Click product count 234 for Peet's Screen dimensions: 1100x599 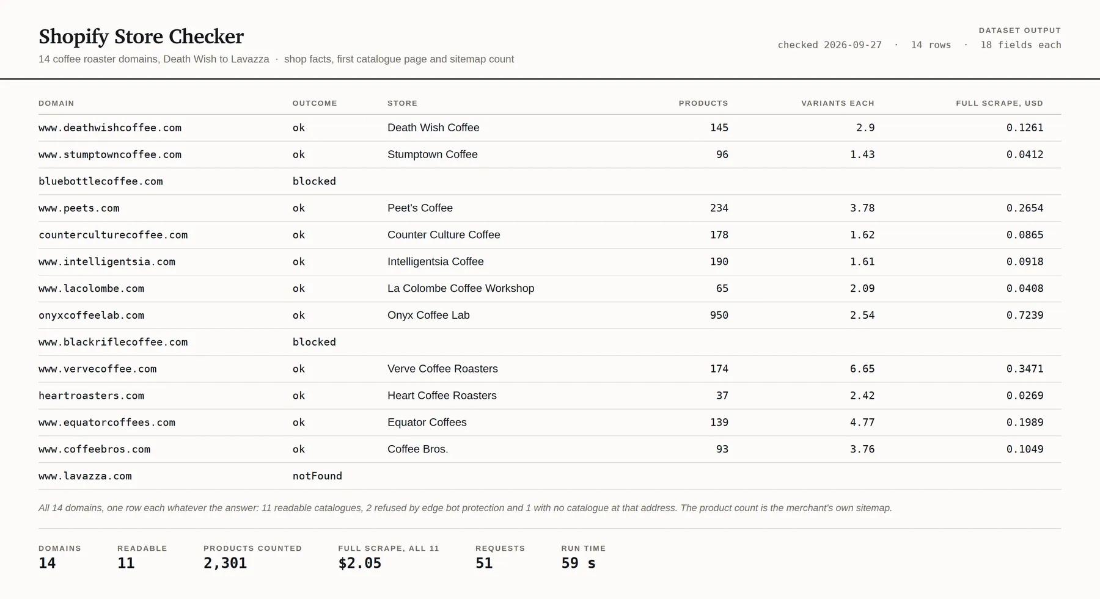click(719, 208)
